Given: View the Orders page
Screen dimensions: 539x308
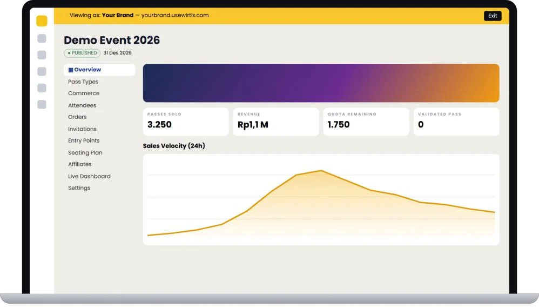Looking at the screenshot, I should [x=77, y=117].
